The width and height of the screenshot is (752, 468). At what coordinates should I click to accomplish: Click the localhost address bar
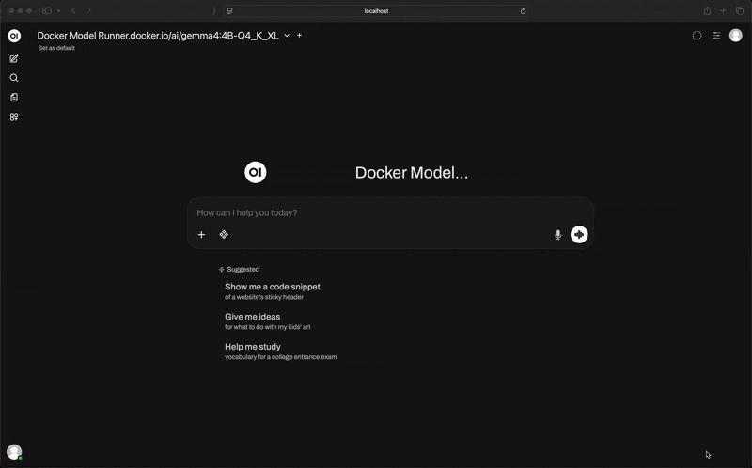376,10
